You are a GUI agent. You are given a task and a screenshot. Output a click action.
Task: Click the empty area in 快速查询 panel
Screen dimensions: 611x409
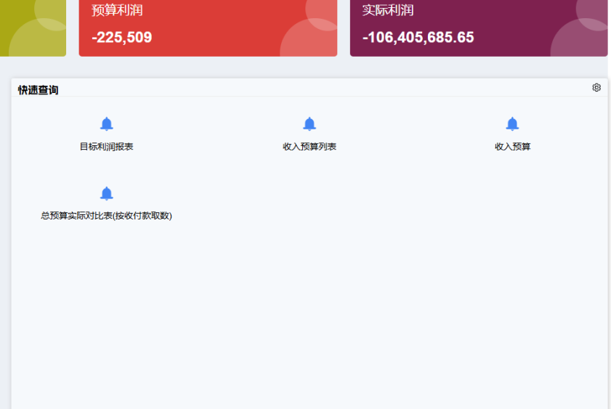(309, 312)
